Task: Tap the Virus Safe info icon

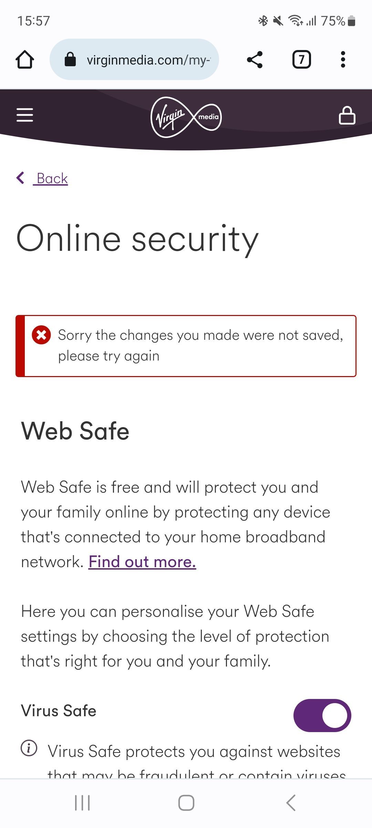Action: pos(29,748)
